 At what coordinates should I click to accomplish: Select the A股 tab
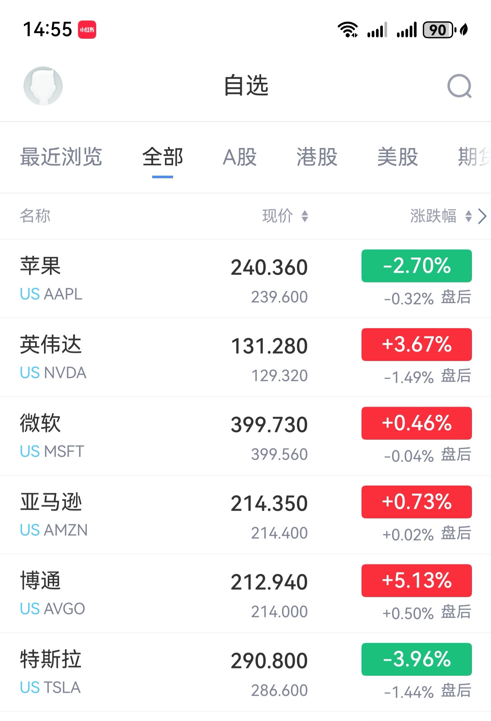[240, 157]
